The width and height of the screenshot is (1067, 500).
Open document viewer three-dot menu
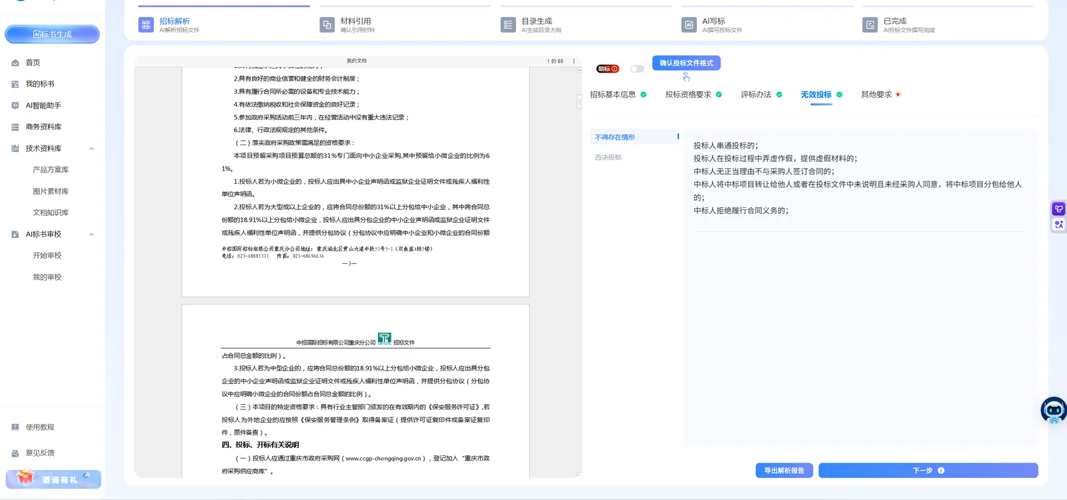click(574, 61)
